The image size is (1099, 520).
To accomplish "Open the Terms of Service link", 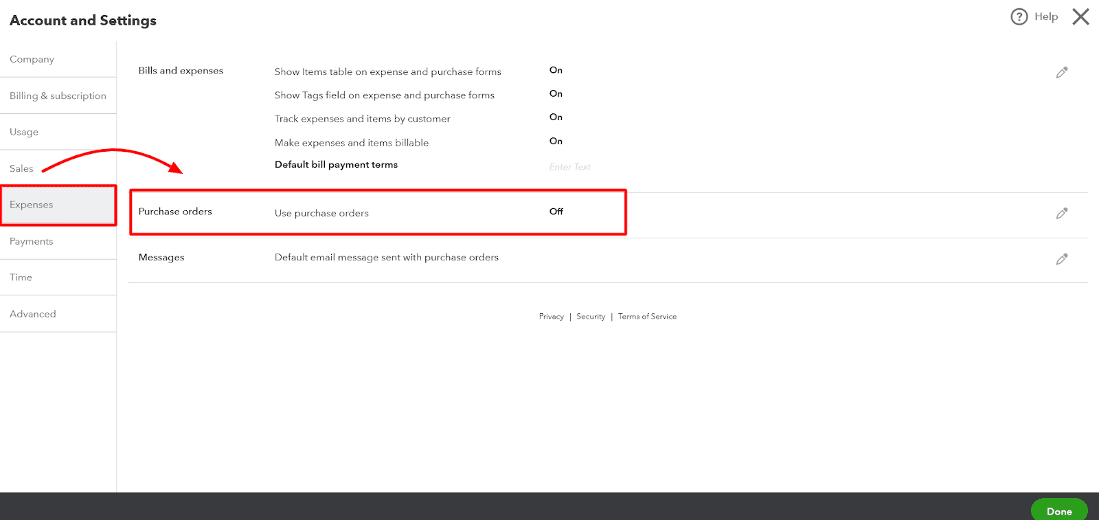I will tap(647, 317).
